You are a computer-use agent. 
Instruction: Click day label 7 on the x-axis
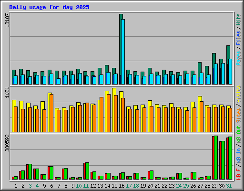59,186
